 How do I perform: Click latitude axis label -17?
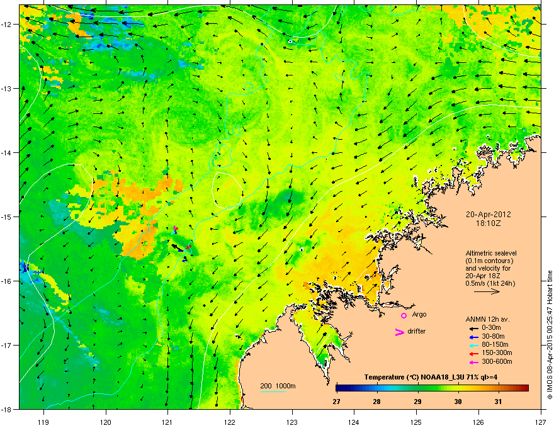pos(6,345)
